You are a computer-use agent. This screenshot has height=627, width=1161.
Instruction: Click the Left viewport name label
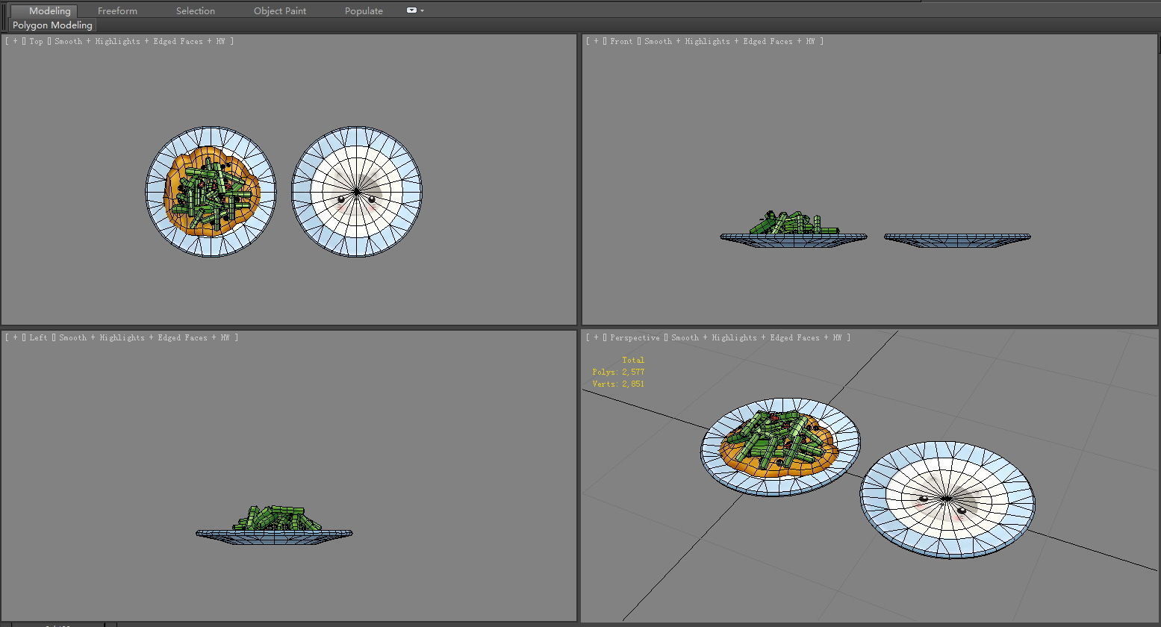(38, 337)
